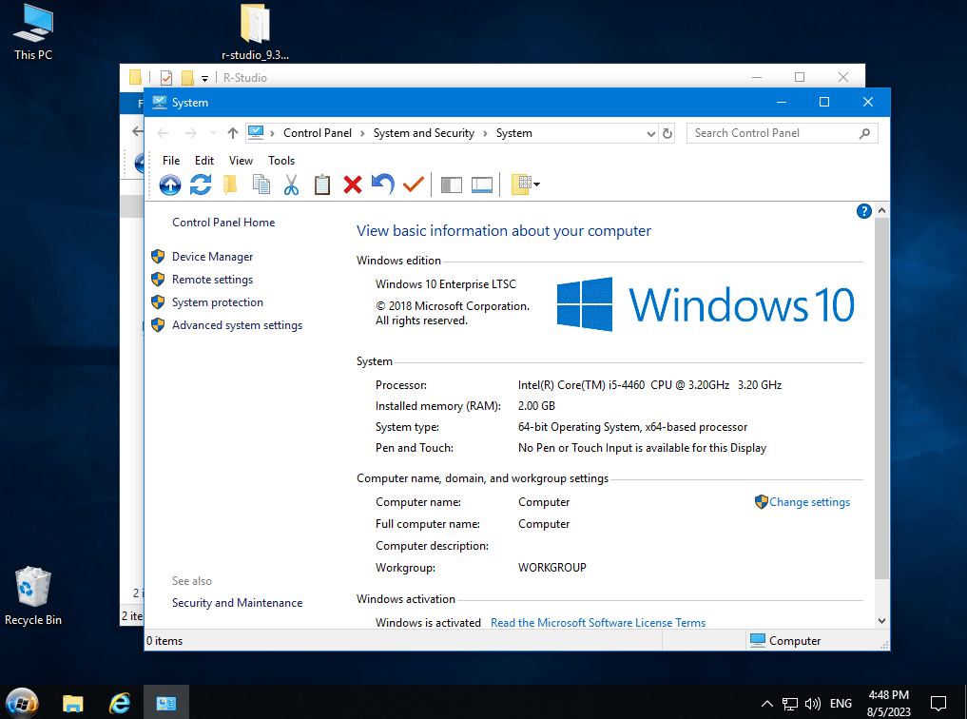This screenshot has width=967, height=719.
Task: Click the Cut scissors icon
Action: (291, 185)
